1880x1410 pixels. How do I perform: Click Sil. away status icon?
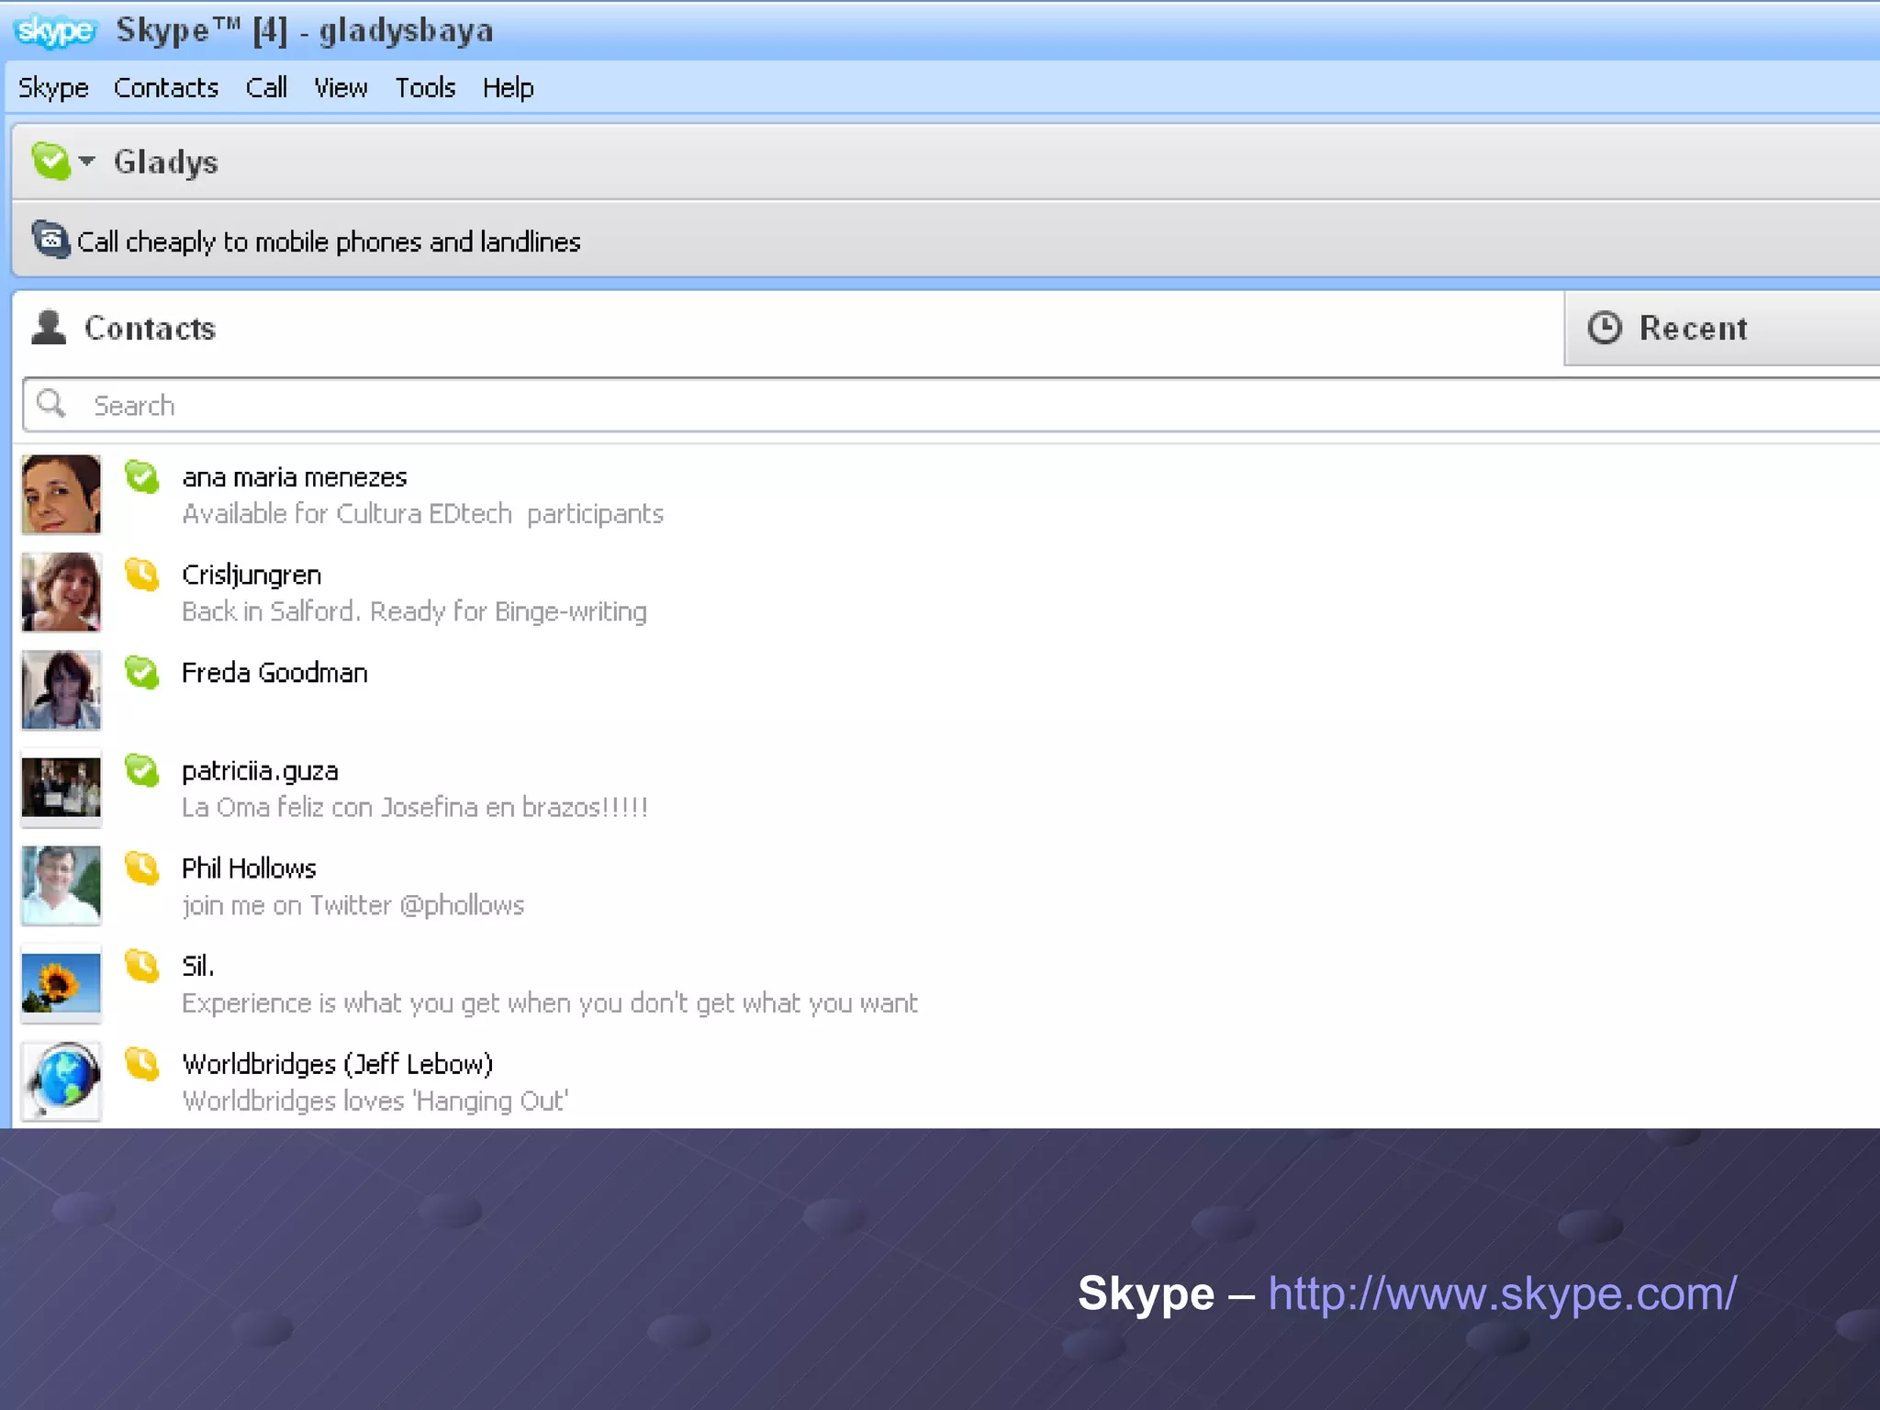tap(142, 966)
